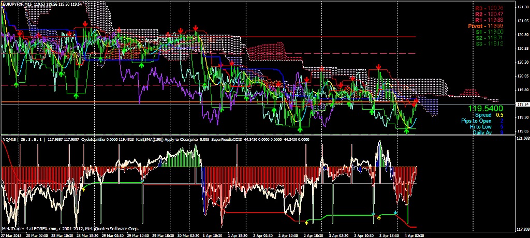This screenshot has width=530, height=238.
Task: Click the rightmost green buy arrow on chart
Action: click(x=406, y=130)
